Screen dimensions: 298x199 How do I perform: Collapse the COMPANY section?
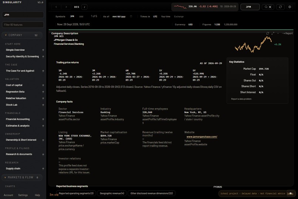[x=22, y=35]
